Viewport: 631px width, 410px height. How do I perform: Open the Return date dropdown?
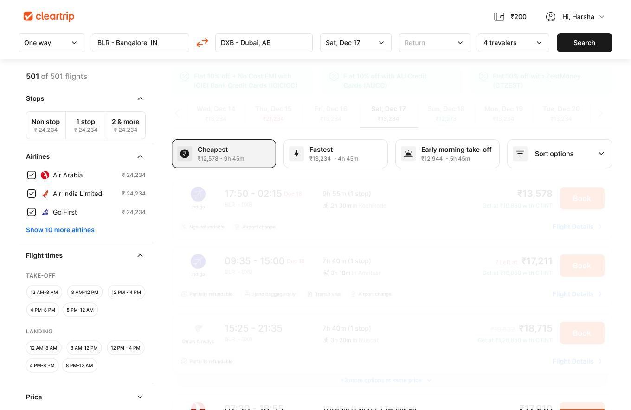(x=435, y=43)
